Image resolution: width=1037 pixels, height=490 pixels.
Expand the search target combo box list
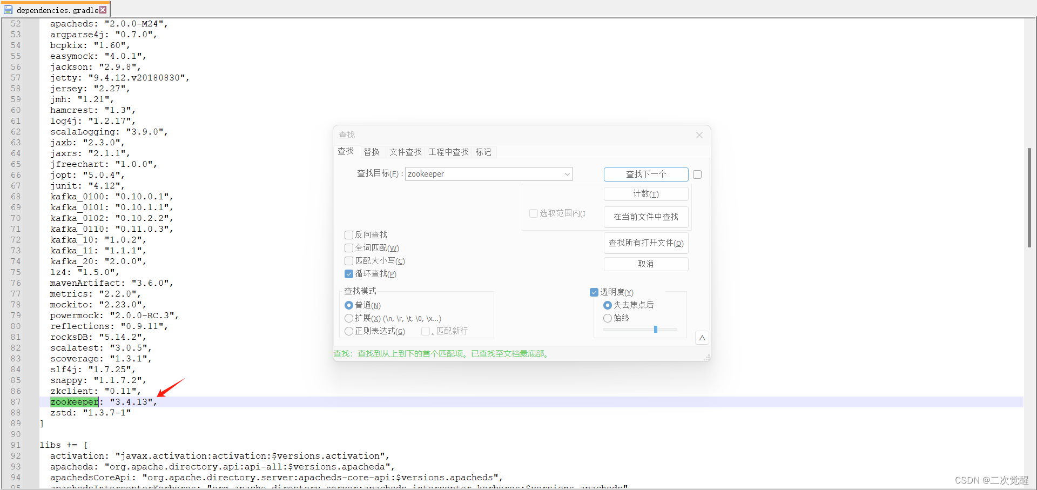point(567,174)
